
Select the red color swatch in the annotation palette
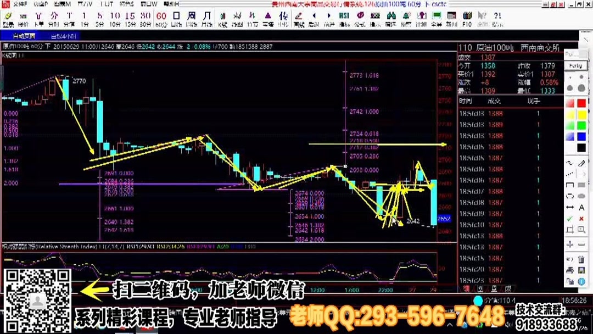[x=581, y=102]
